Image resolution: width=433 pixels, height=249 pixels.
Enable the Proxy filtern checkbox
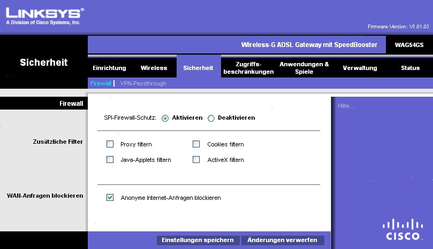[x=110, y=144]
